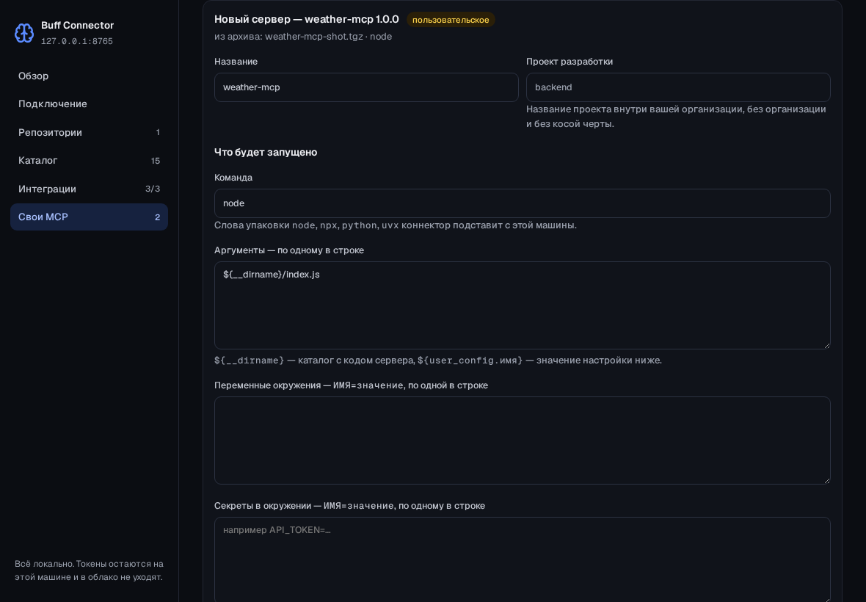Select Свои MCP sidebar item
Image resolution: width=866 pixels, height=602 pixels.
89,217
